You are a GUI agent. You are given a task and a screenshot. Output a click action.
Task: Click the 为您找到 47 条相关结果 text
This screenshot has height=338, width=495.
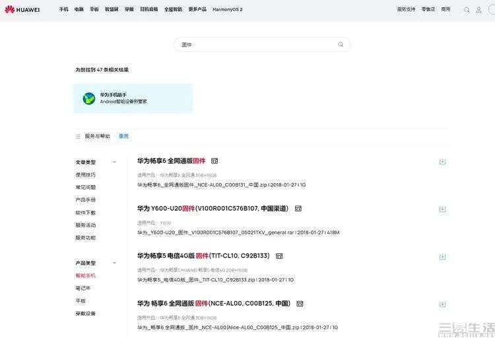(102, 70)
